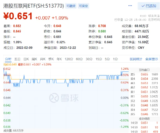Click the 成交明细 header
Viewport: 160px width, 133px height.
click(144, 119)
